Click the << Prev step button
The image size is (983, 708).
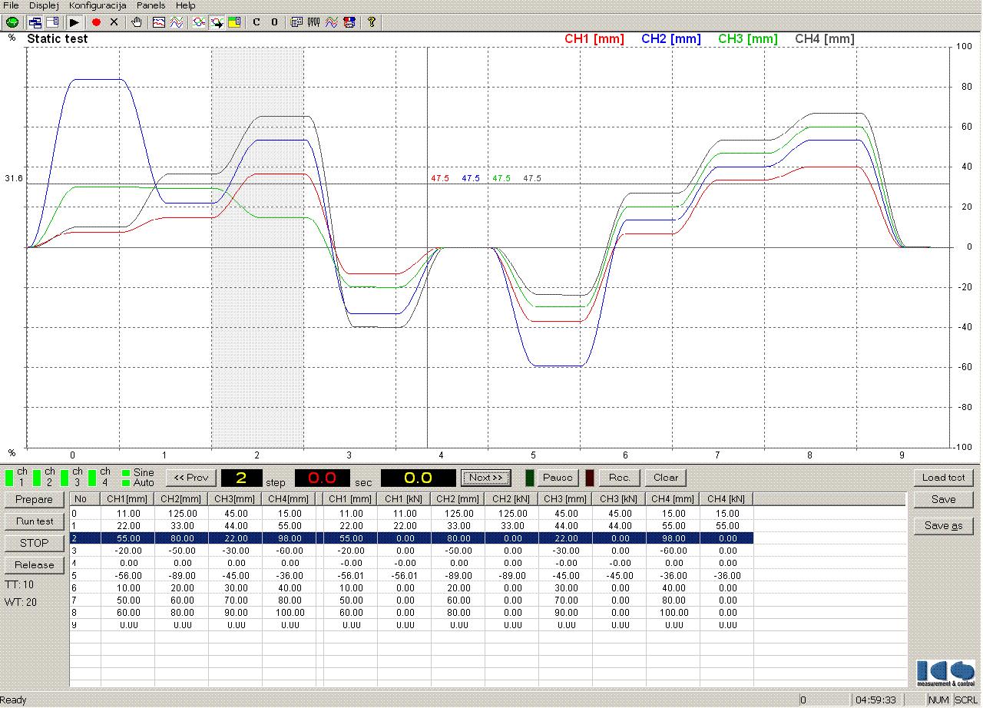pyautogui.click(x=191, y=478)
